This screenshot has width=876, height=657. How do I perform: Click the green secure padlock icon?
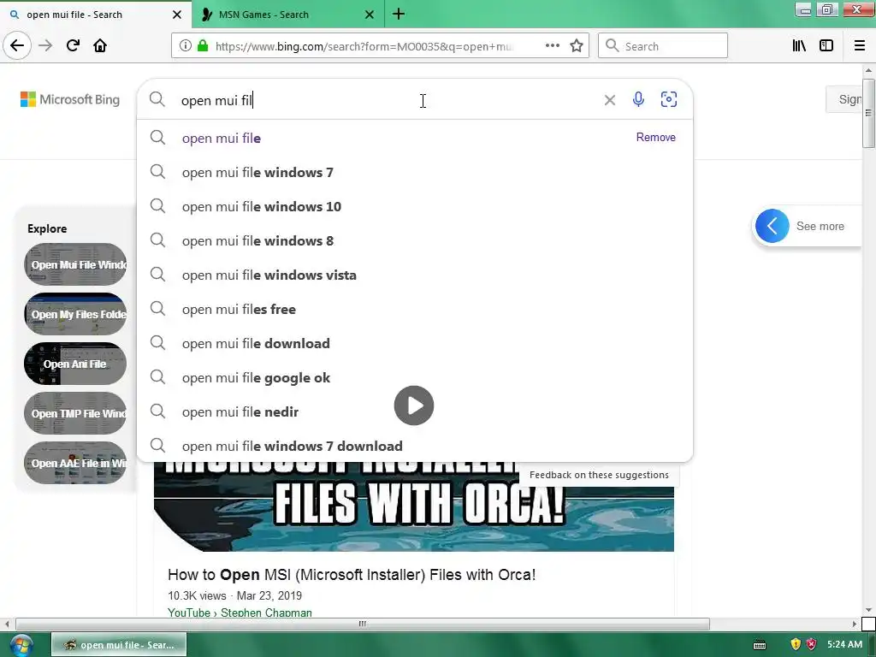pos(203,46)
